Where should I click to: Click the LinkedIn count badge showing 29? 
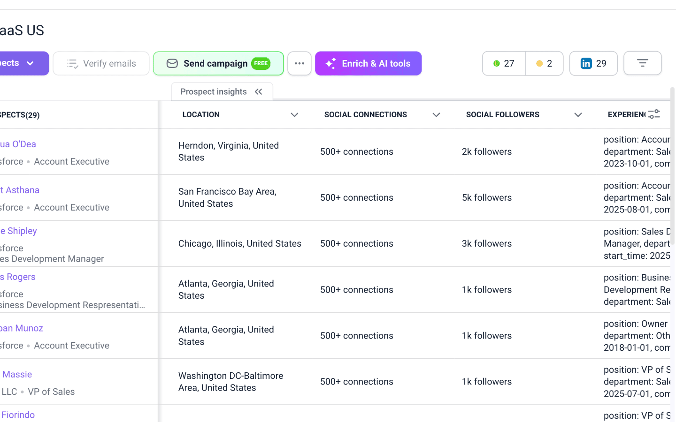593,63
